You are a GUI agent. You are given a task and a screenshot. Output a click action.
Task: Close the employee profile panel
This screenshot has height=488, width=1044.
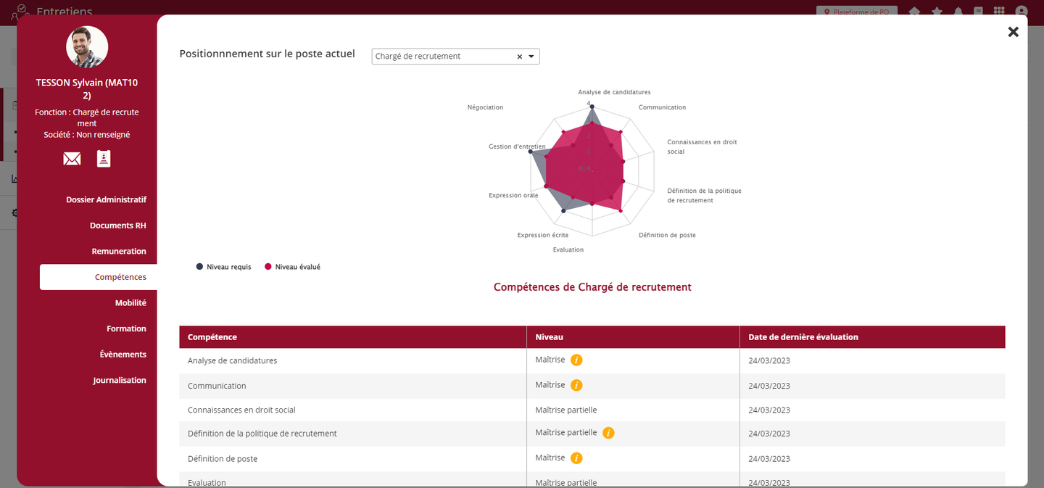pos(1013,32)
